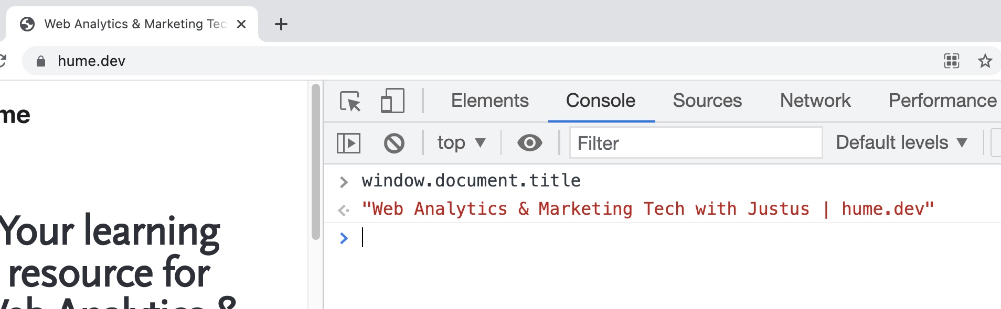View site info via the lock icon

[41, 61]
